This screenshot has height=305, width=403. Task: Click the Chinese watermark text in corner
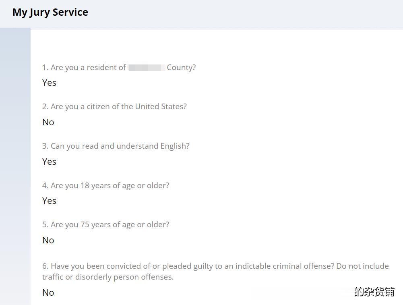click(x=374, y=292)
